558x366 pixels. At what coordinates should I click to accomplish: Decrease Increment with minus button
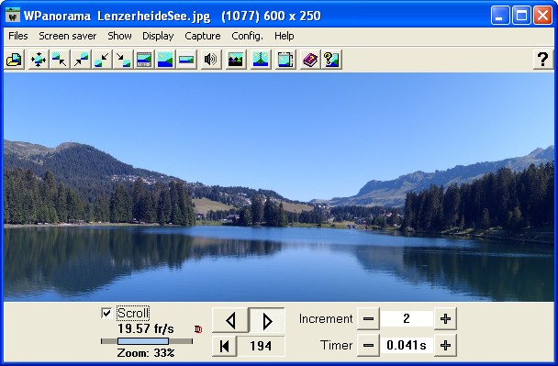click(x=368, y=318)
